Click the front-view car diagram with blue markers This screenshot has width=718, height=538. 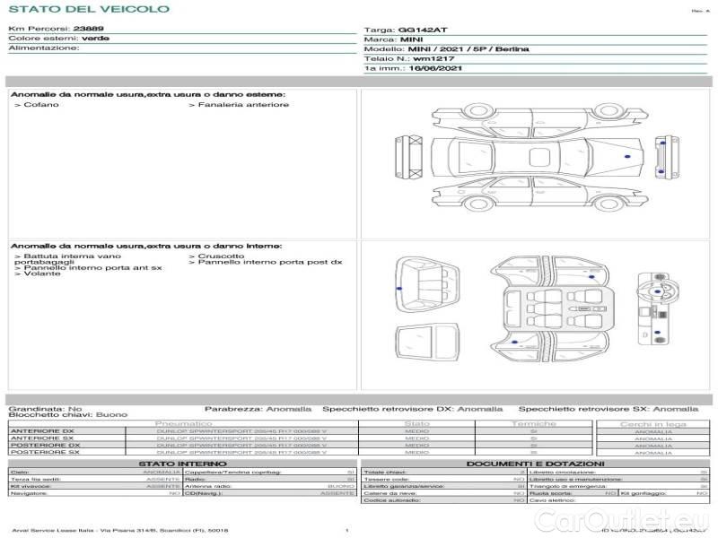(662, 156)
